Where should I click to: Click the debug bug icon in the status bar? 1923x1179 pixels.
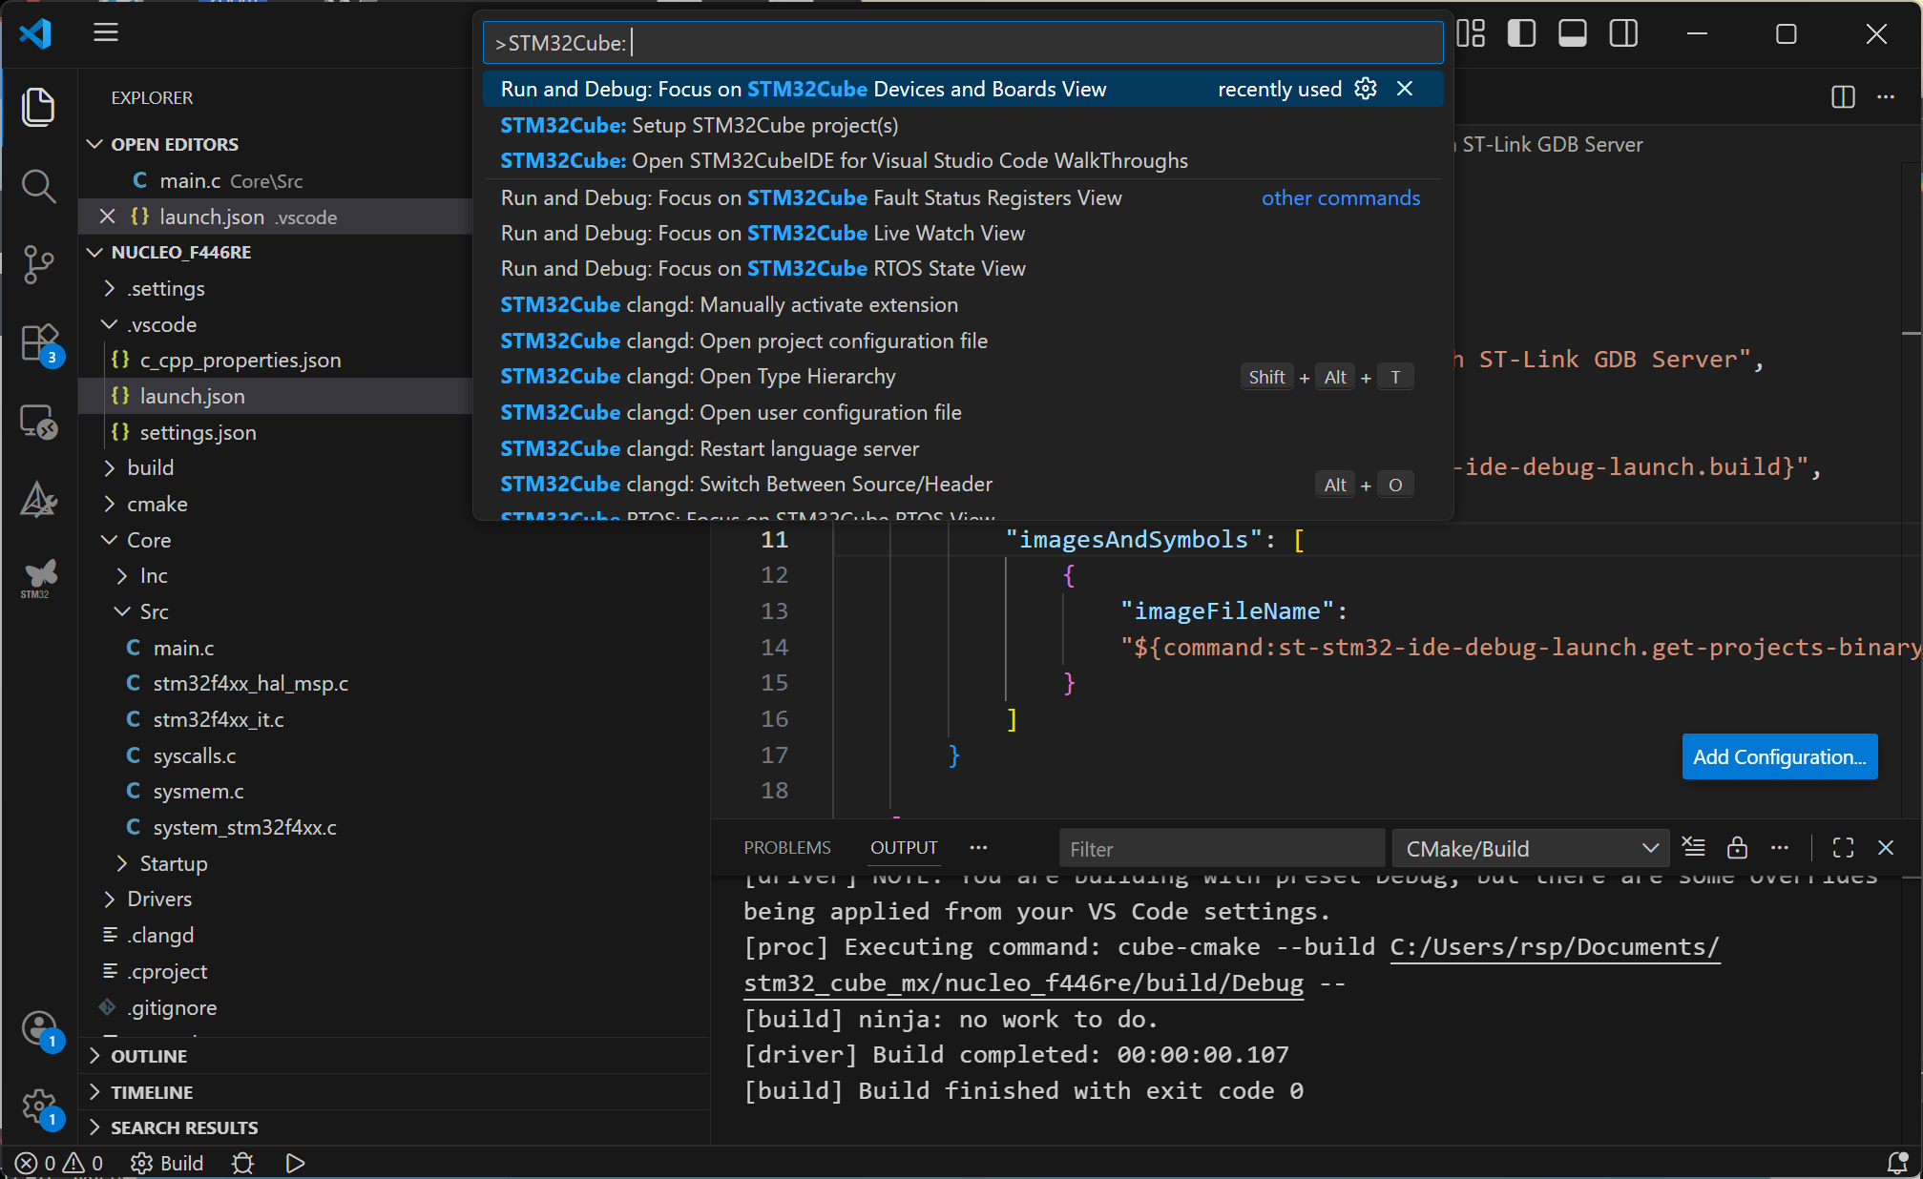243,1163
